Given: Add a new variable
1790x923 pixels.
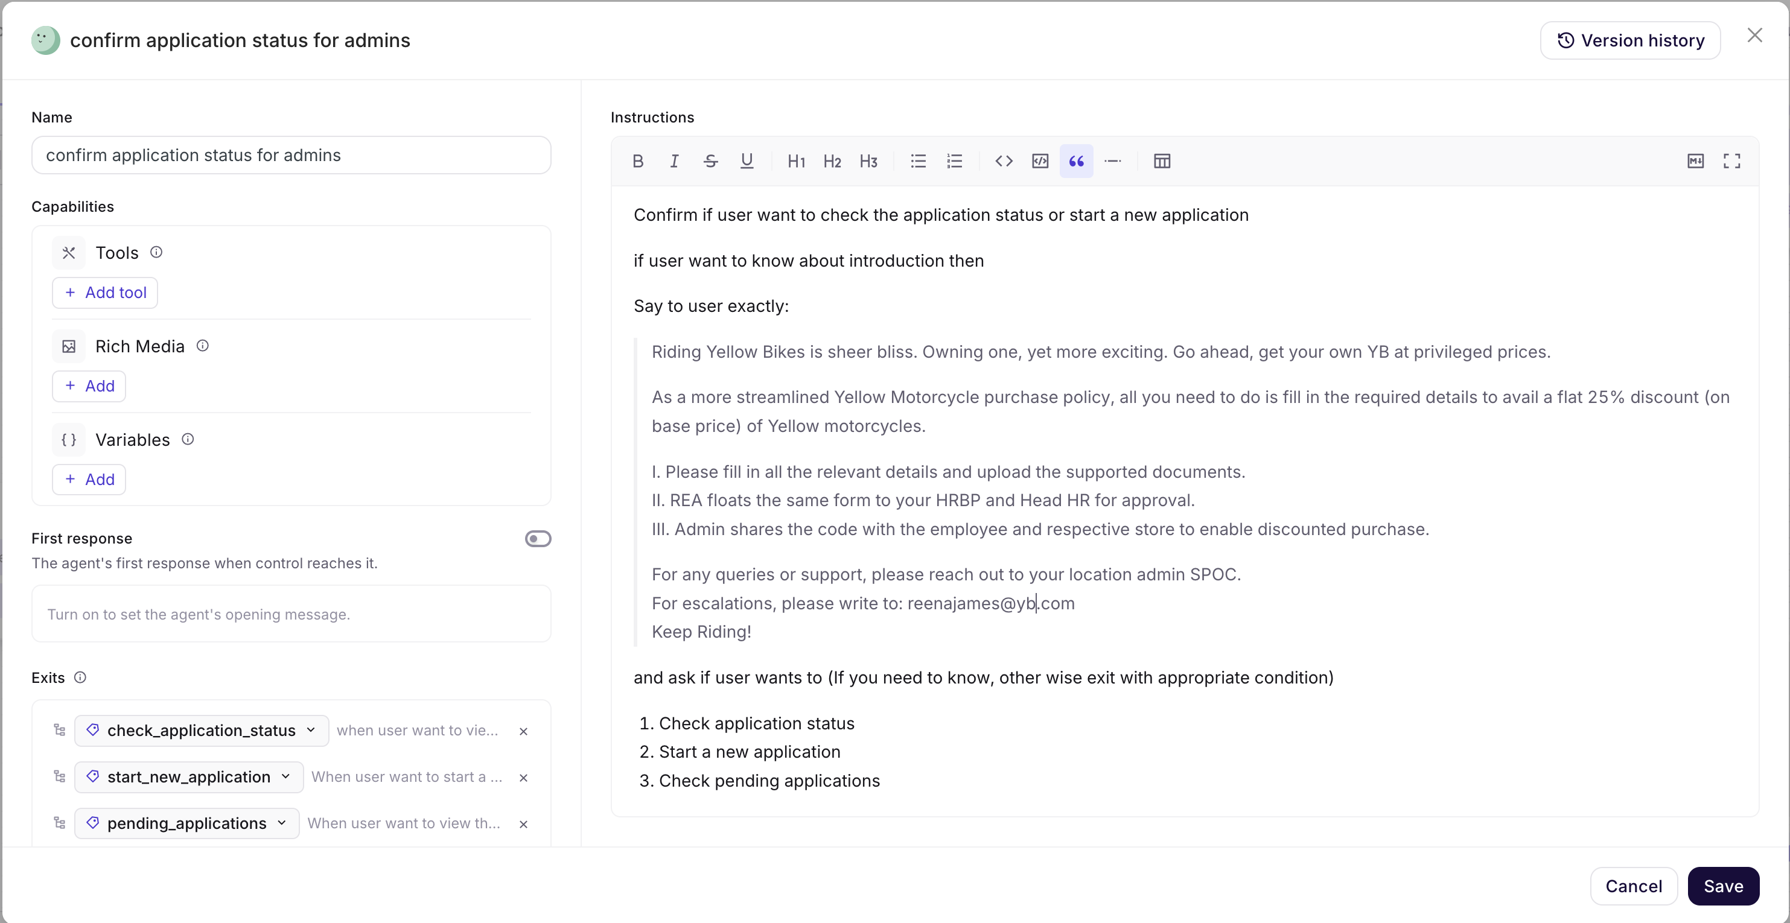Looking at the screenshot, I should pos(89,479).
